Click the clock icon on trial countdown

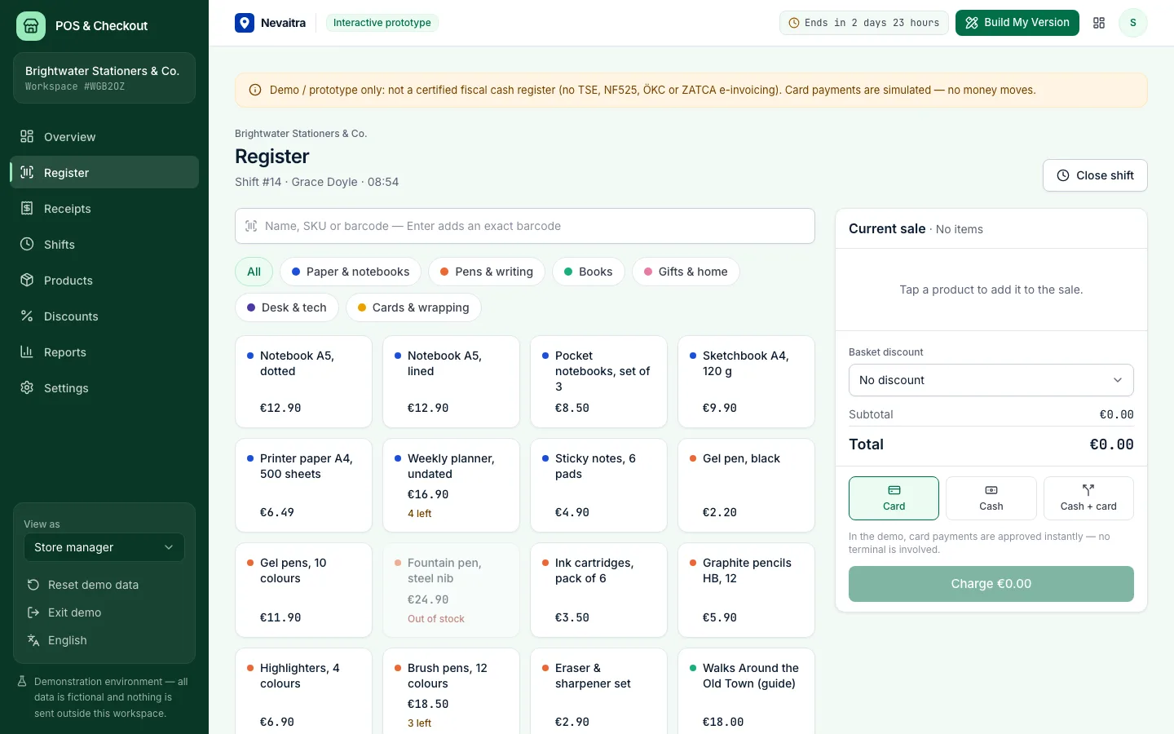point(794,23)
